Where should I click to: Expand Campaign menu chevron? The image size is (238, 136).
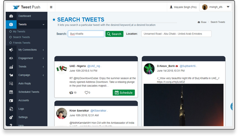(x=43, y=75)
